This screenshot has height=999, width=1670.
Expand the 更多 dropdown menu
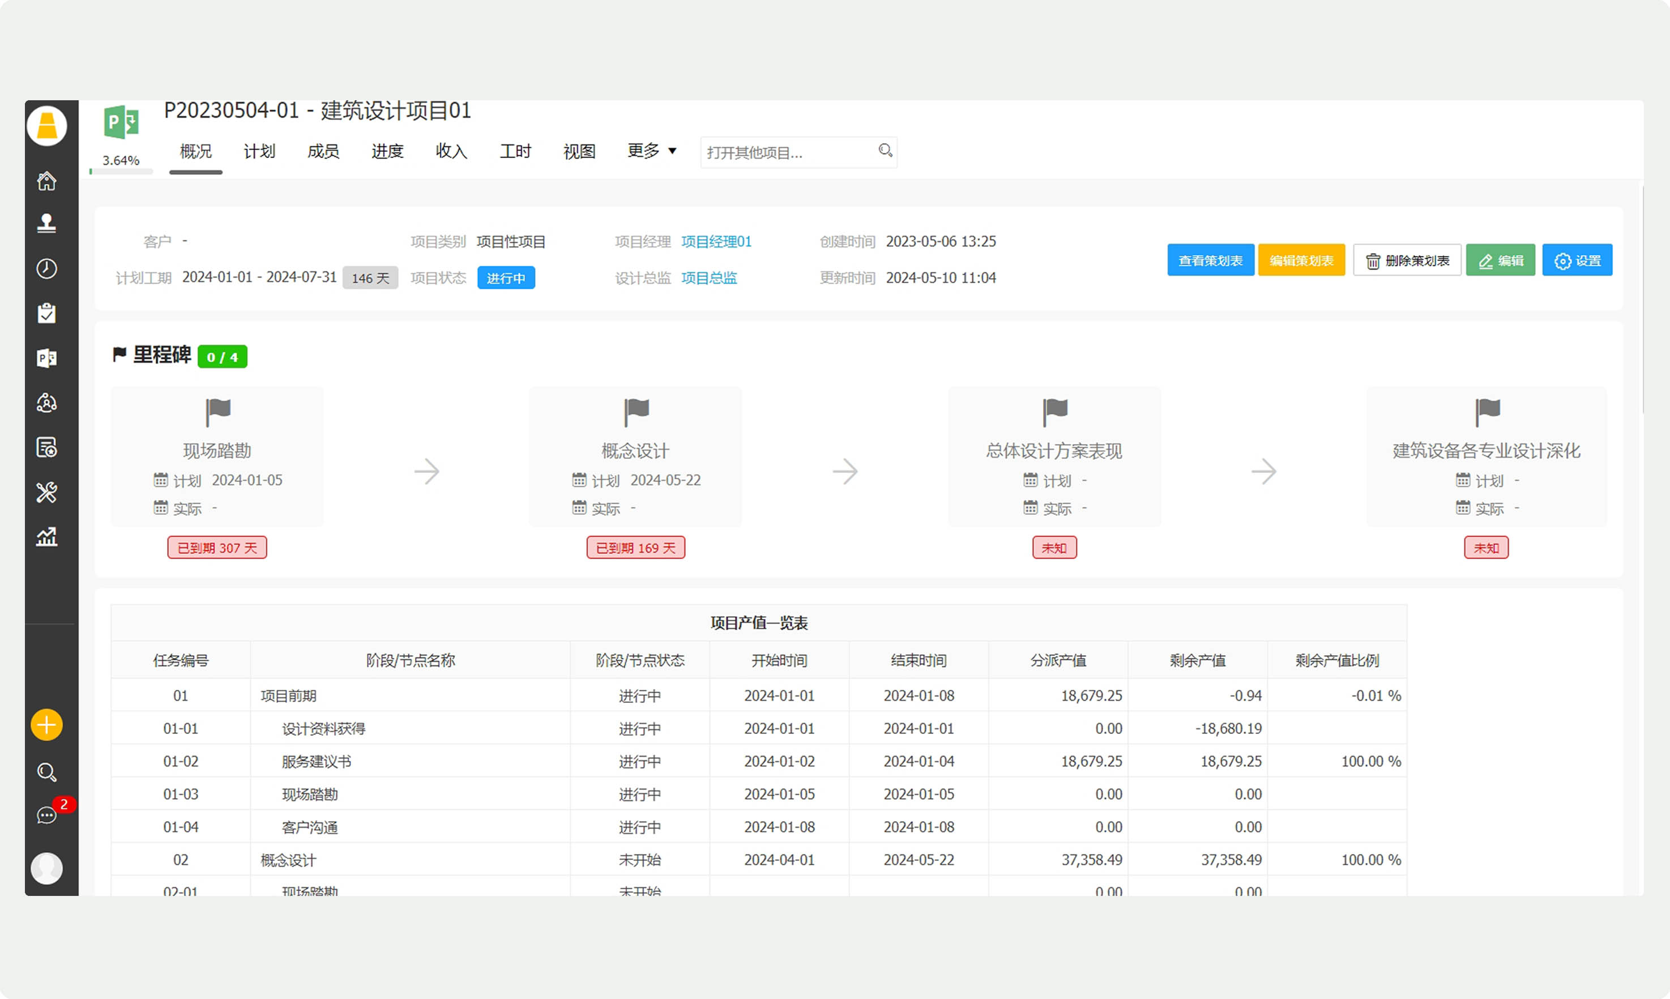[x=651, y=151]
